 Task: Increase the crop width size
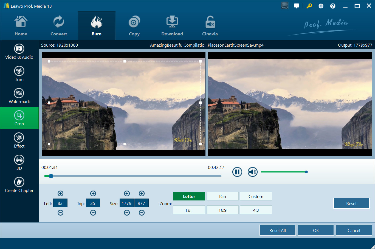[127, 194]
